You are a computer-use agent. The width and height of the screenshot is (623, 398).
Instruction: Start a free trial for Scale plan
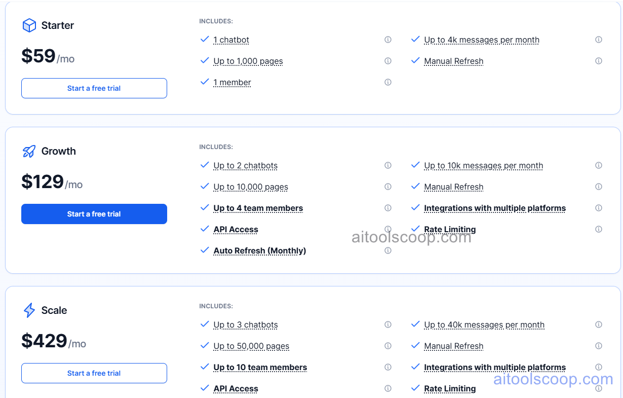(x=94, y=373)
